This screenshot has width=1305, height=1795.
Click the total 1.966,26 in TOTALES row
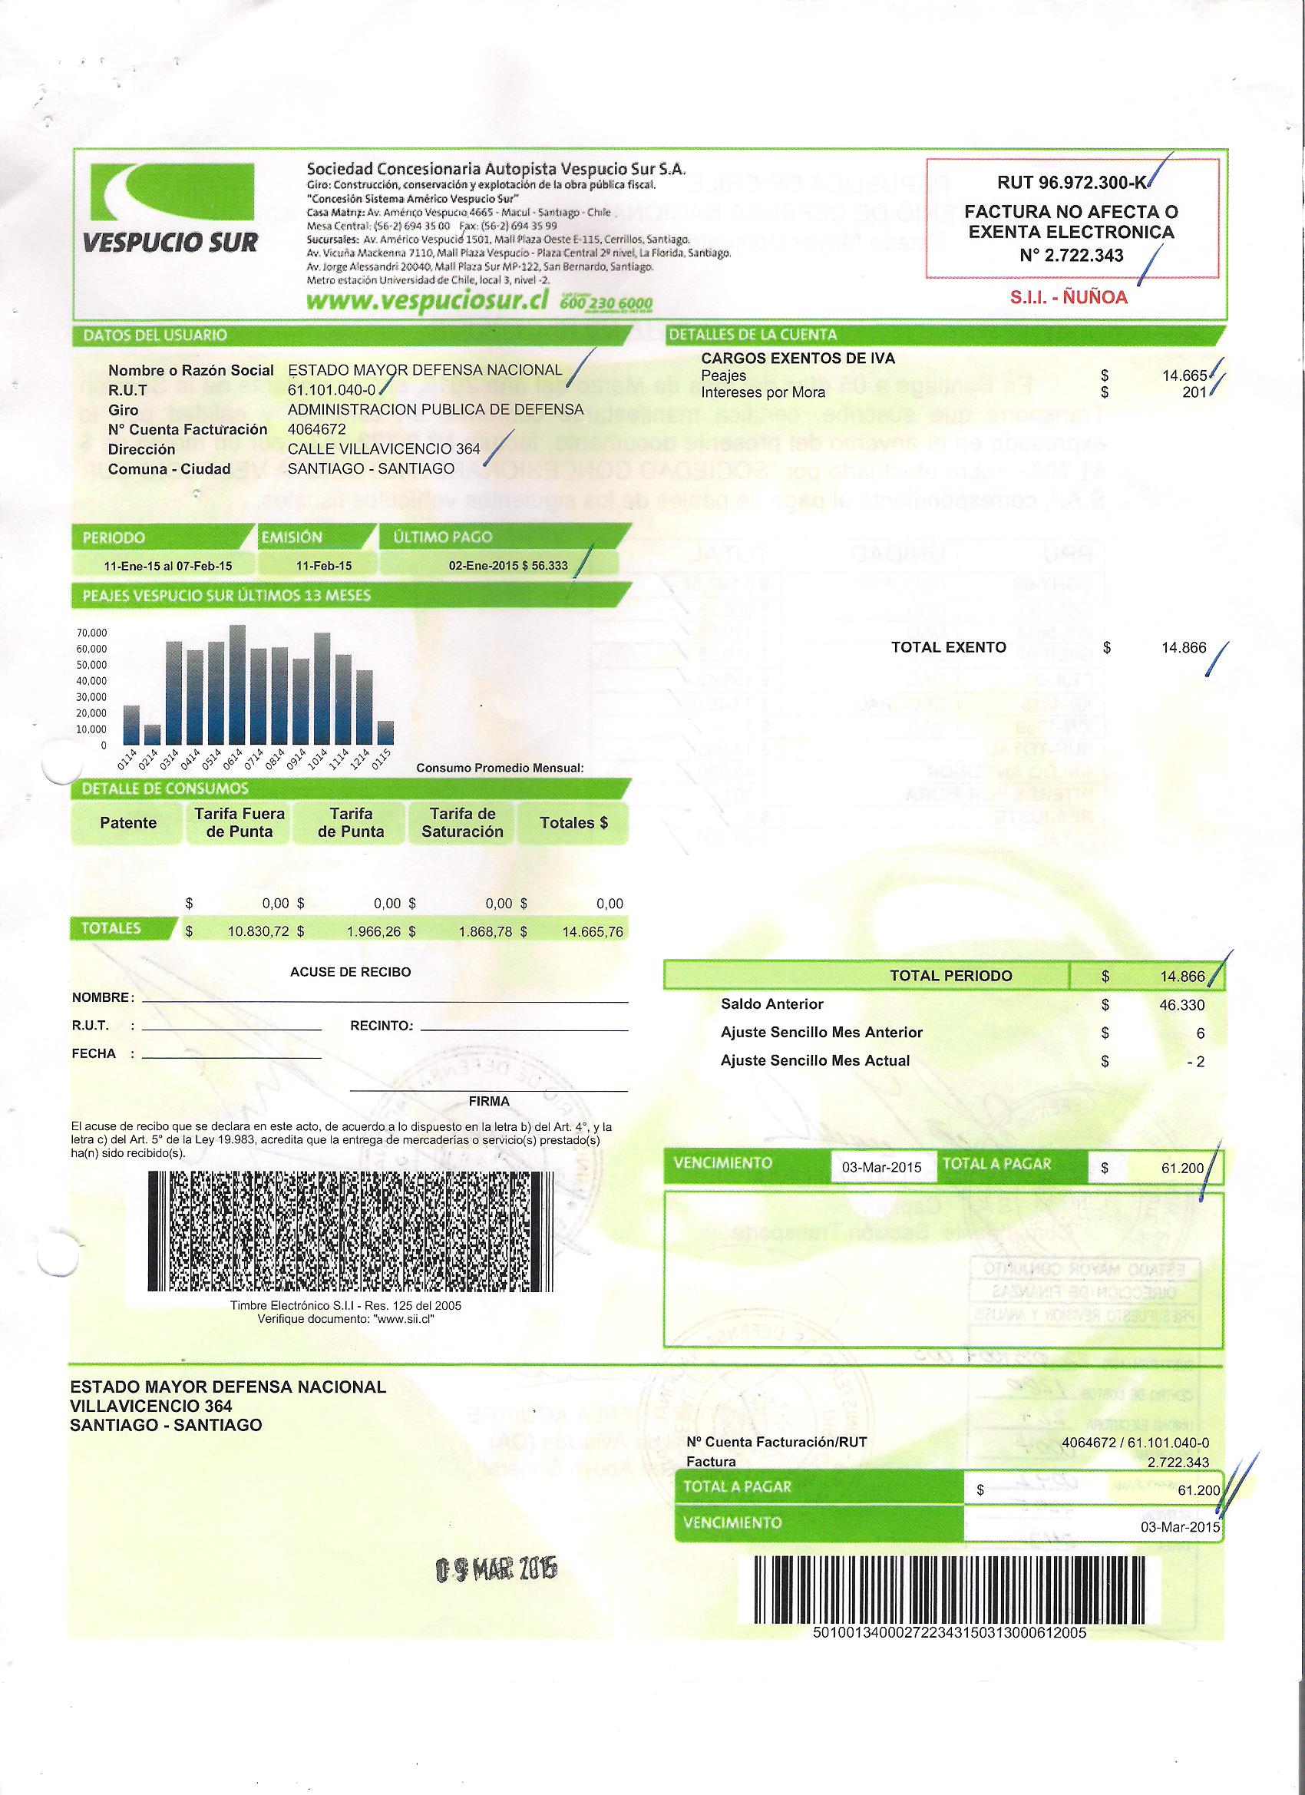coord(375,932)
